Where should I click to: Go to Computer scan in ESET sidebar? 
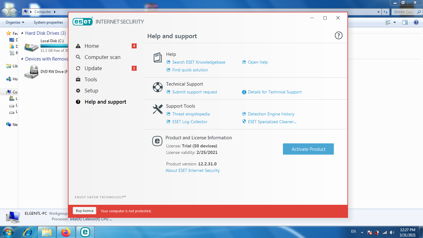103,57
